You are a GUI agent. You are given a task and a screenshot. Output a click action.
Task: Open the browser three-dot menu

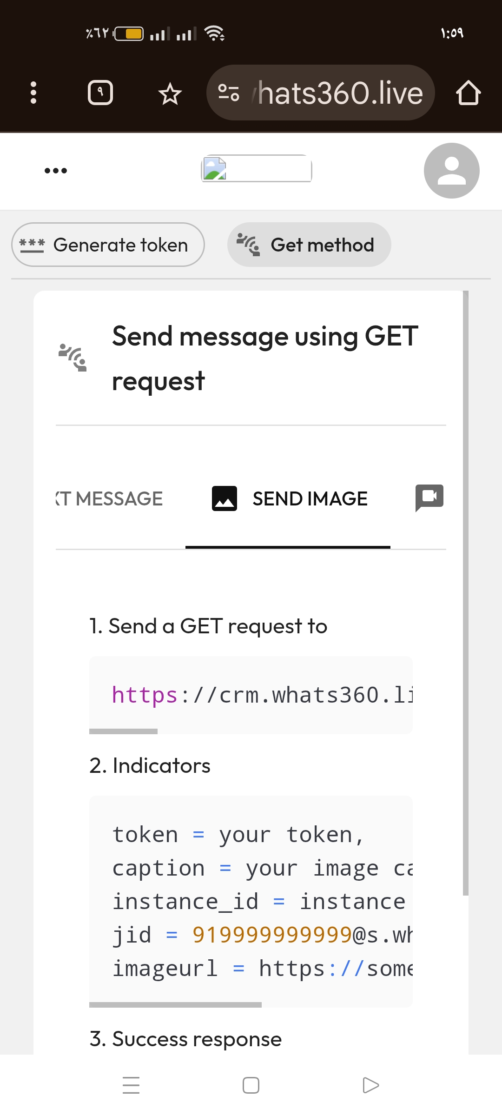(33, 93)
